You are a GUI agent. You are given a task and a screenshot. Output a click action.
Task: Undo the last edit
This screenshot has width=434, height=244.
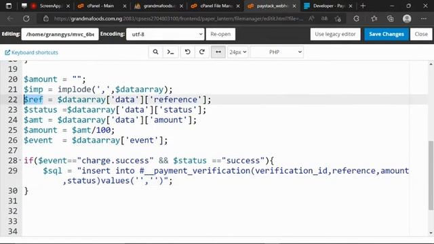[187, 52]
